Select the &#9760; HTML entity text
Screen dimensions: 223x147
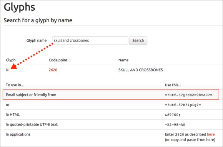(173, 115)
